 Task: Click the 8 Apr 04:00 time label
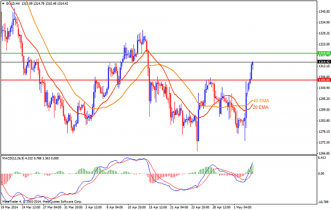tap(115, 207)
